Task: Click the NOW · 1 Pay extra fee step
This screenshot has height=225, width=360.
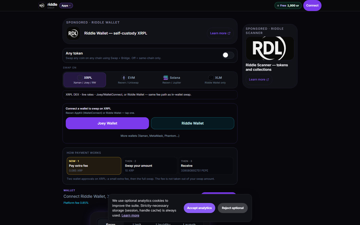Action: click(x=94, y=166)
